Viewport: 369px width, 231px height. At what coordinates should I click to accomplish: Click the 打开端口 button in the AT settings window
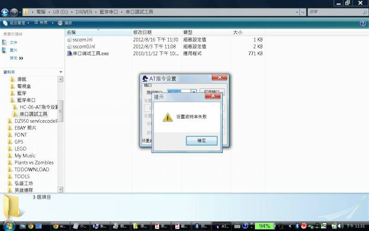point(212,92)
